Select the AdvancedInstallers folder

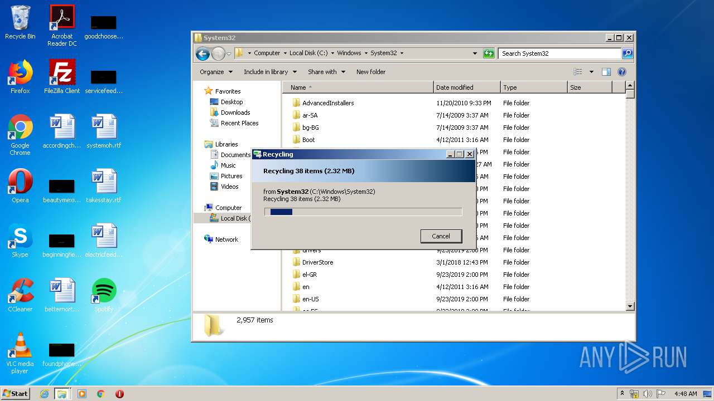pyautogui.click(x=328, y=103)
